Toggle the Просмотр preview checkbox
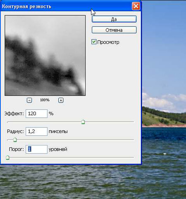Viewport: 186px width, 199px height. pos(94,42)
